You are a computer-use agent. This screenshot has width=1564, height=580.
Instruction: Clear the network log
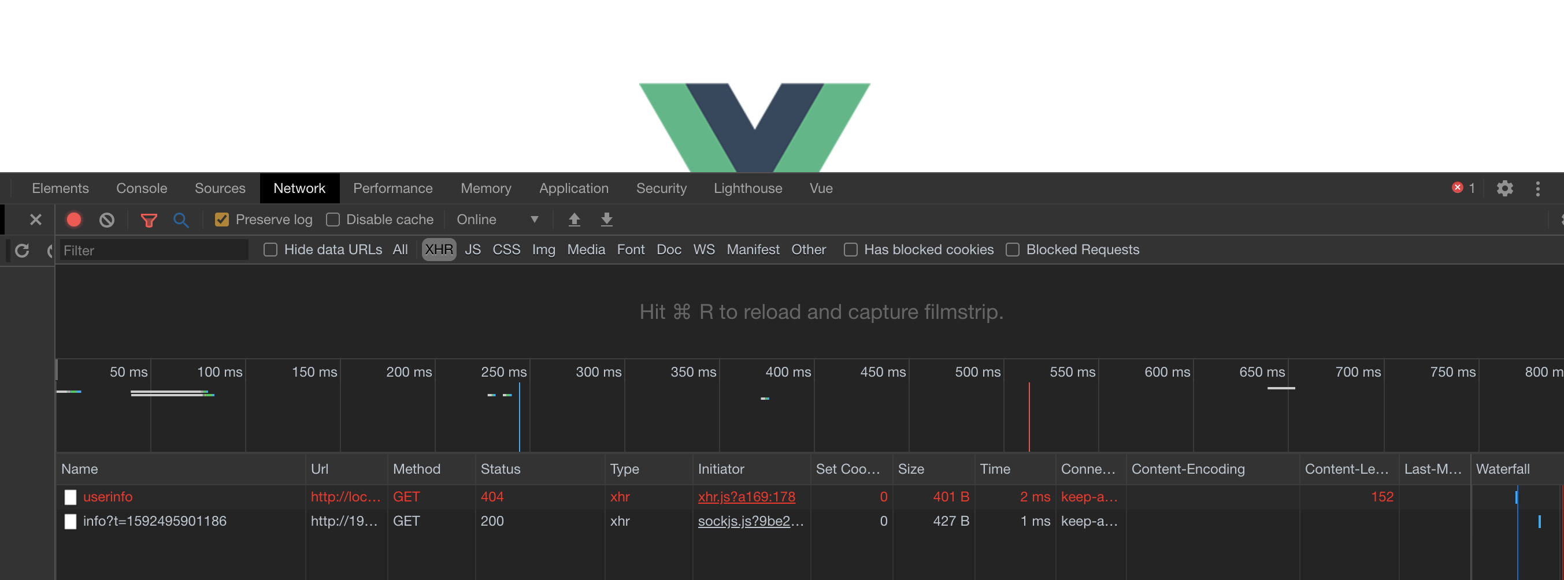point(107,220)
